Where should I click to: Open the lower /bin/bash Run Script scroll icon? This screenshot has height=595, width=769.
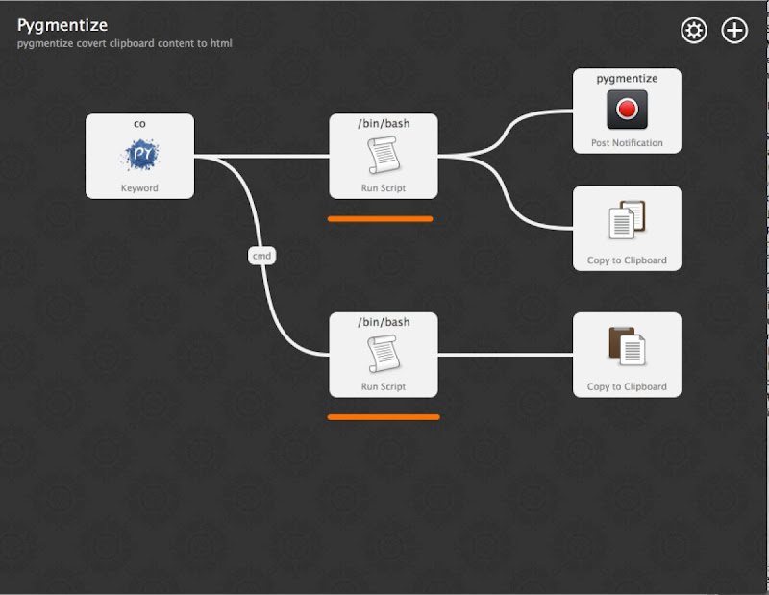pos(384,354)
